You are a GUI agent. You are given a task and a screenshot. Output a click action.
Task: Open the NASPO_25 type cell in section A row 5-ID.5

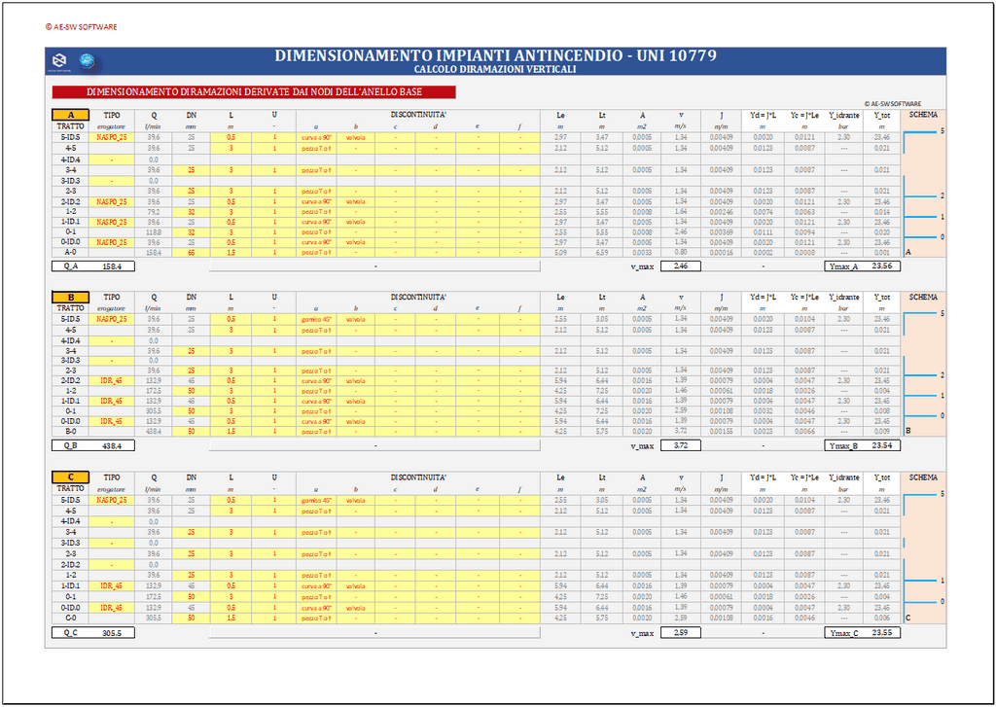112,138
